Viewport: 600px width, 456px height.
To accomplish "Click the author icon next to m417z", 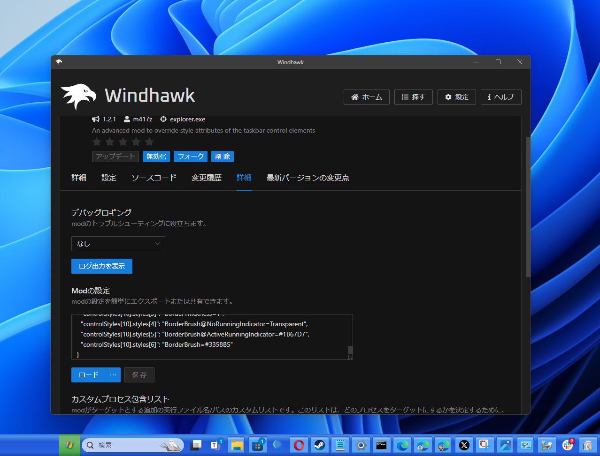I will pos(127,119).
